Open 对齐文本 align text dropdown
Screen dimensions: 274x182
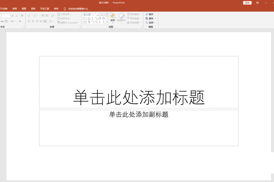[64, 19]
